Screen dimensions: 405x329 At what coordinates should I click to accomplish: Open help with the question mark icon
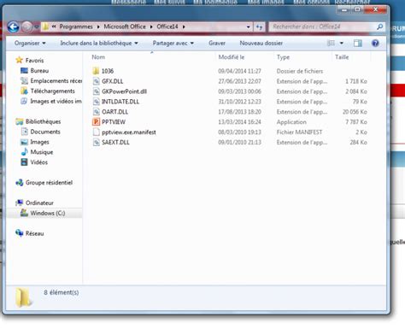click(375, 43)
